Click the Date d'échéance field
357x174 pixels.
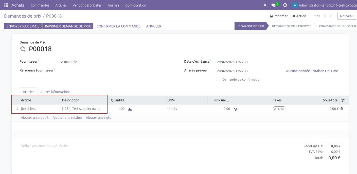pyautogui.click(x=278, y=62)
